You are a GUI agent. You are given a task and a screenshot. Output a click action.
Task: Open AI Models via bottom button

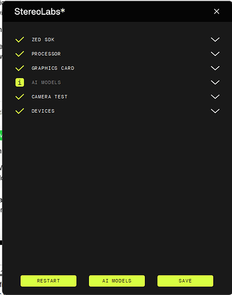pos(117,281)
